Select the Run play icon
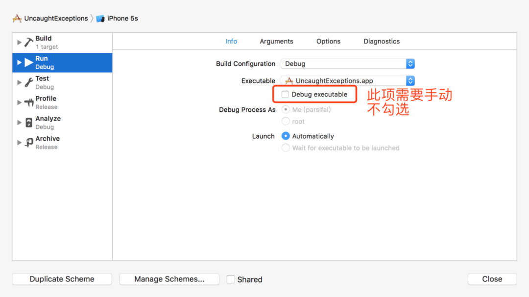 click(x=29, y=63)
